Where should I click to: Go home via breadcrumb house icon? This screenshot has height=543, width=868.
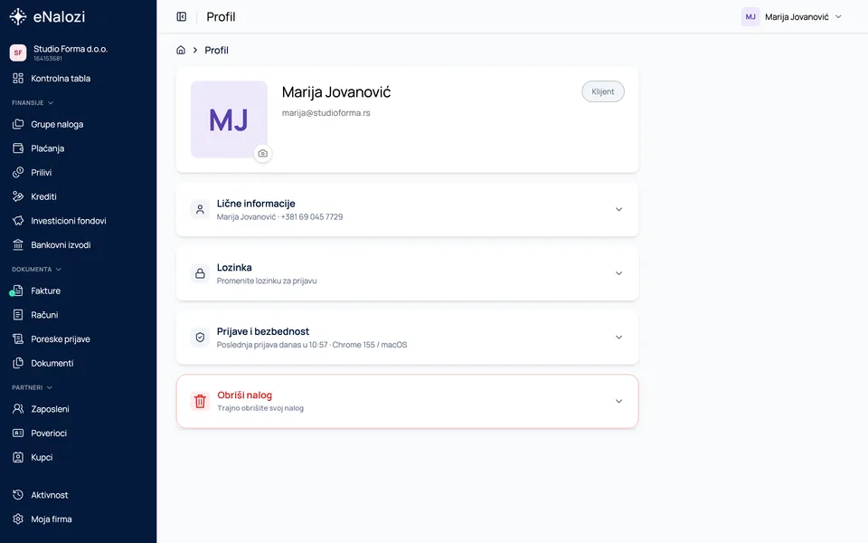181,50
